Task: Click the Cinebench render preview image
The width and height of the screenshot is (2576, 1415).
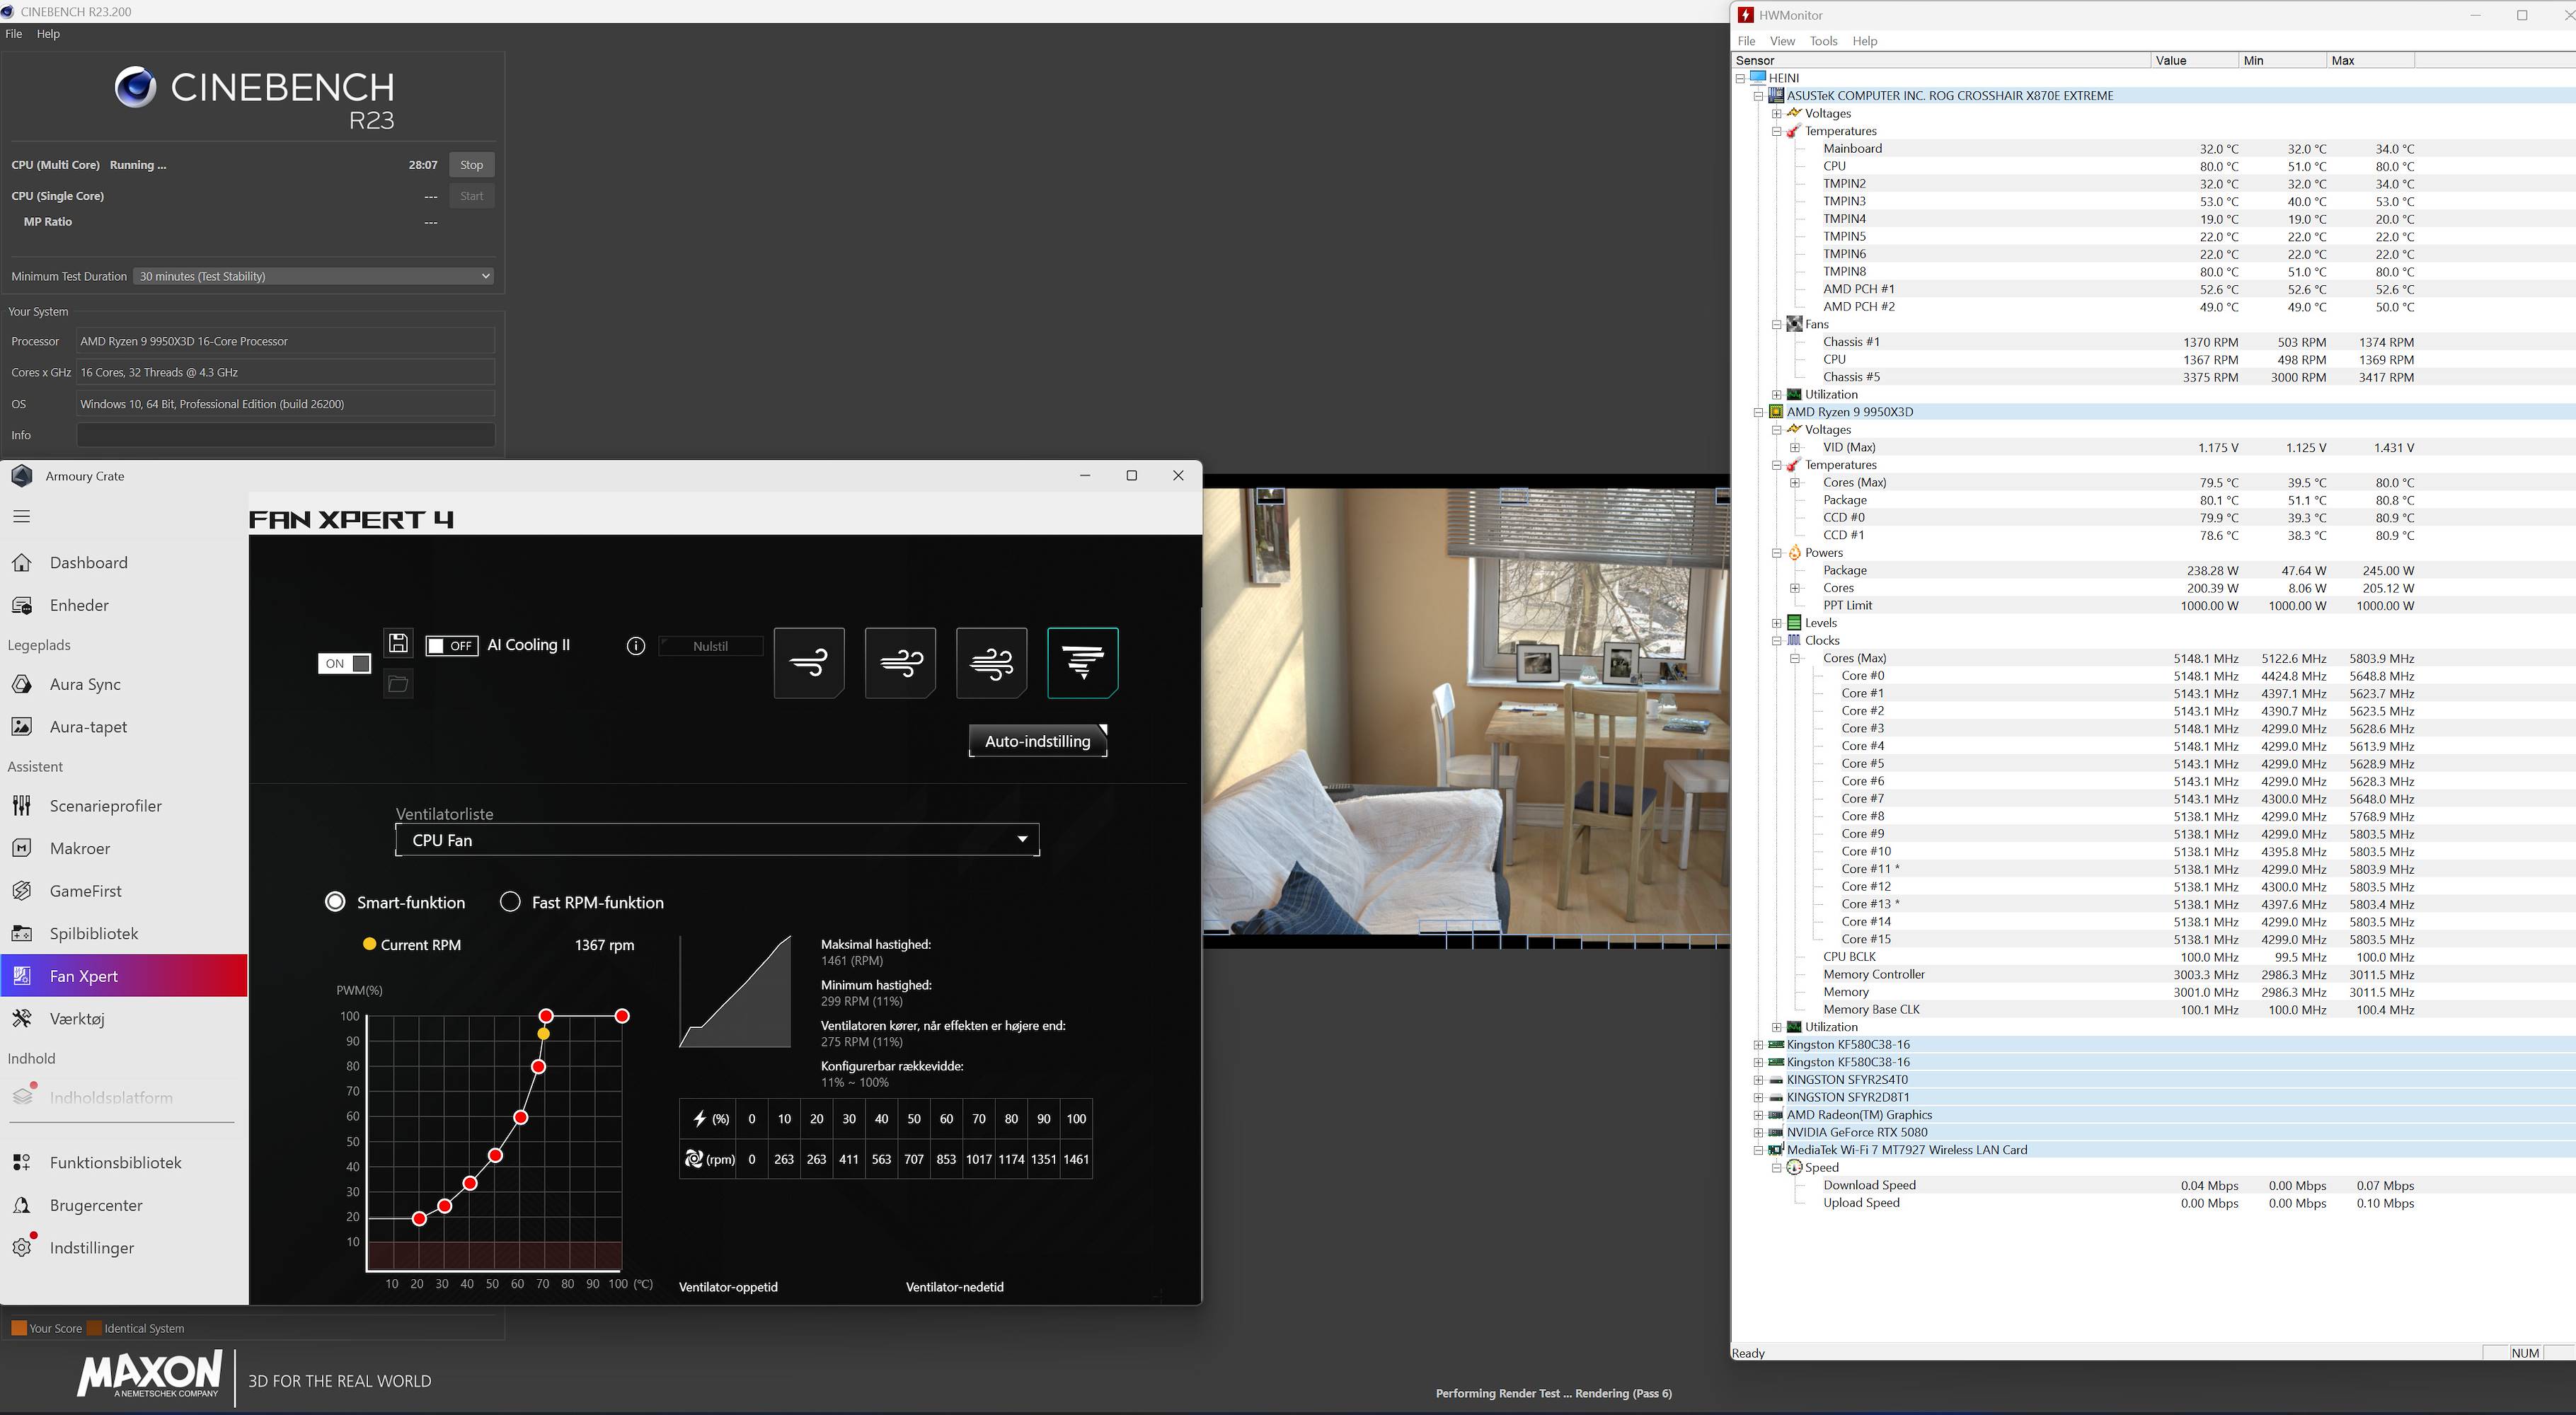Action: [x=1466, y=711]
